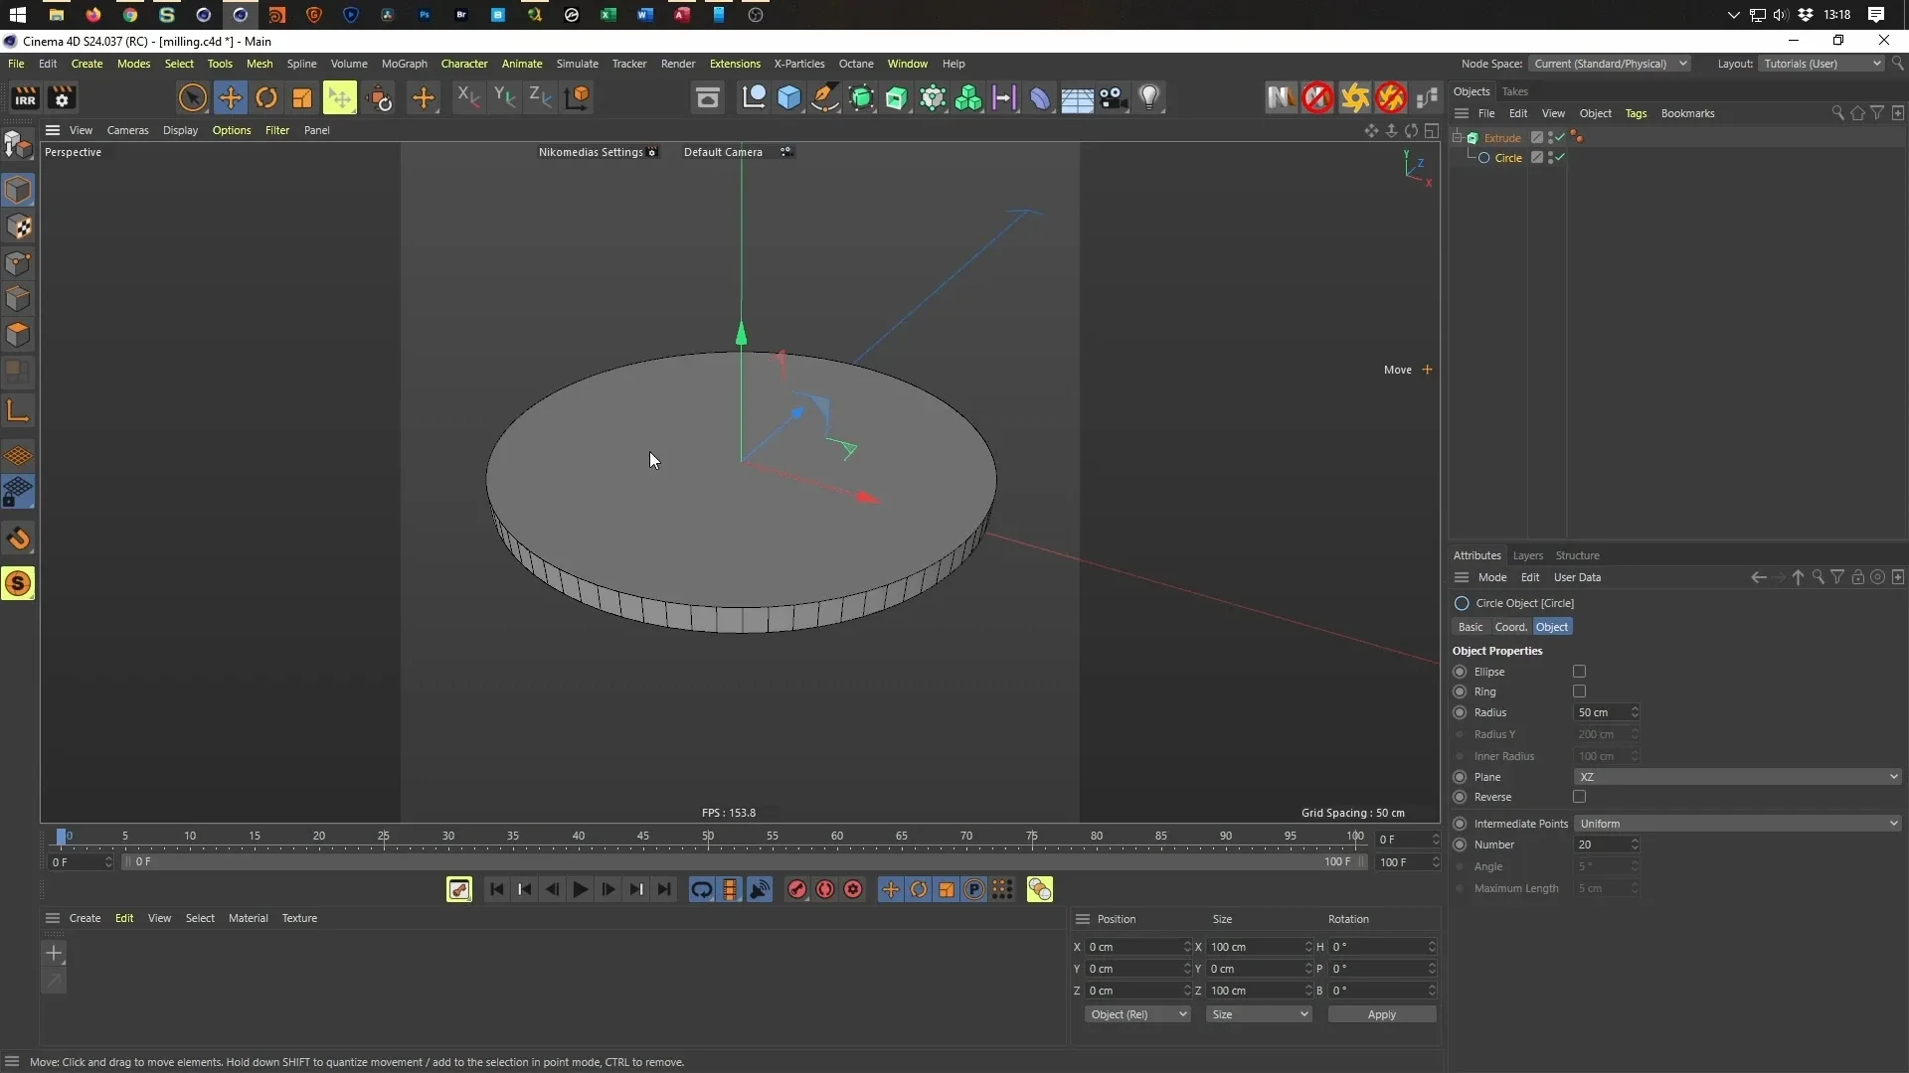Click the Apply button for coordinates

click(x=1382, y=1014)
